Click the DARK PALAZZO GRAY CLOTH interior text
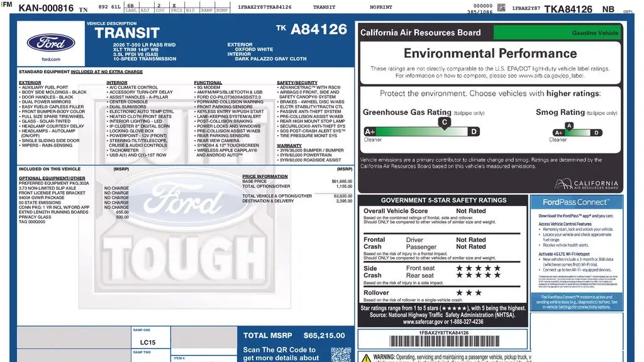The height and width of the screenshot is (362, 644). [x=270, y=58]
